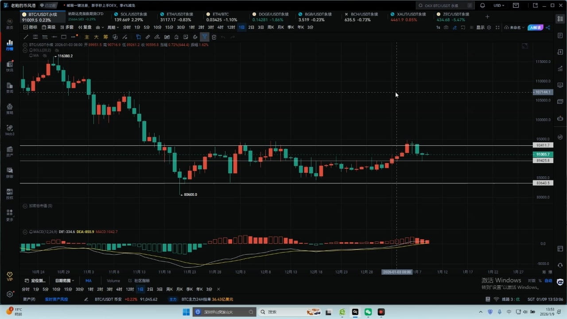Open 资产 assets sidebar item
The image size is (567, 319).
coord(10,152)
